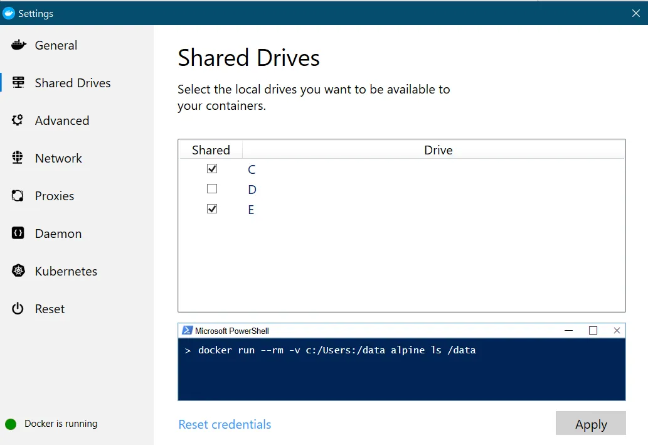Screen dimensions: 648x445
Task: Click the Shared Drives sidebar icon
Action: coord(18,83)
